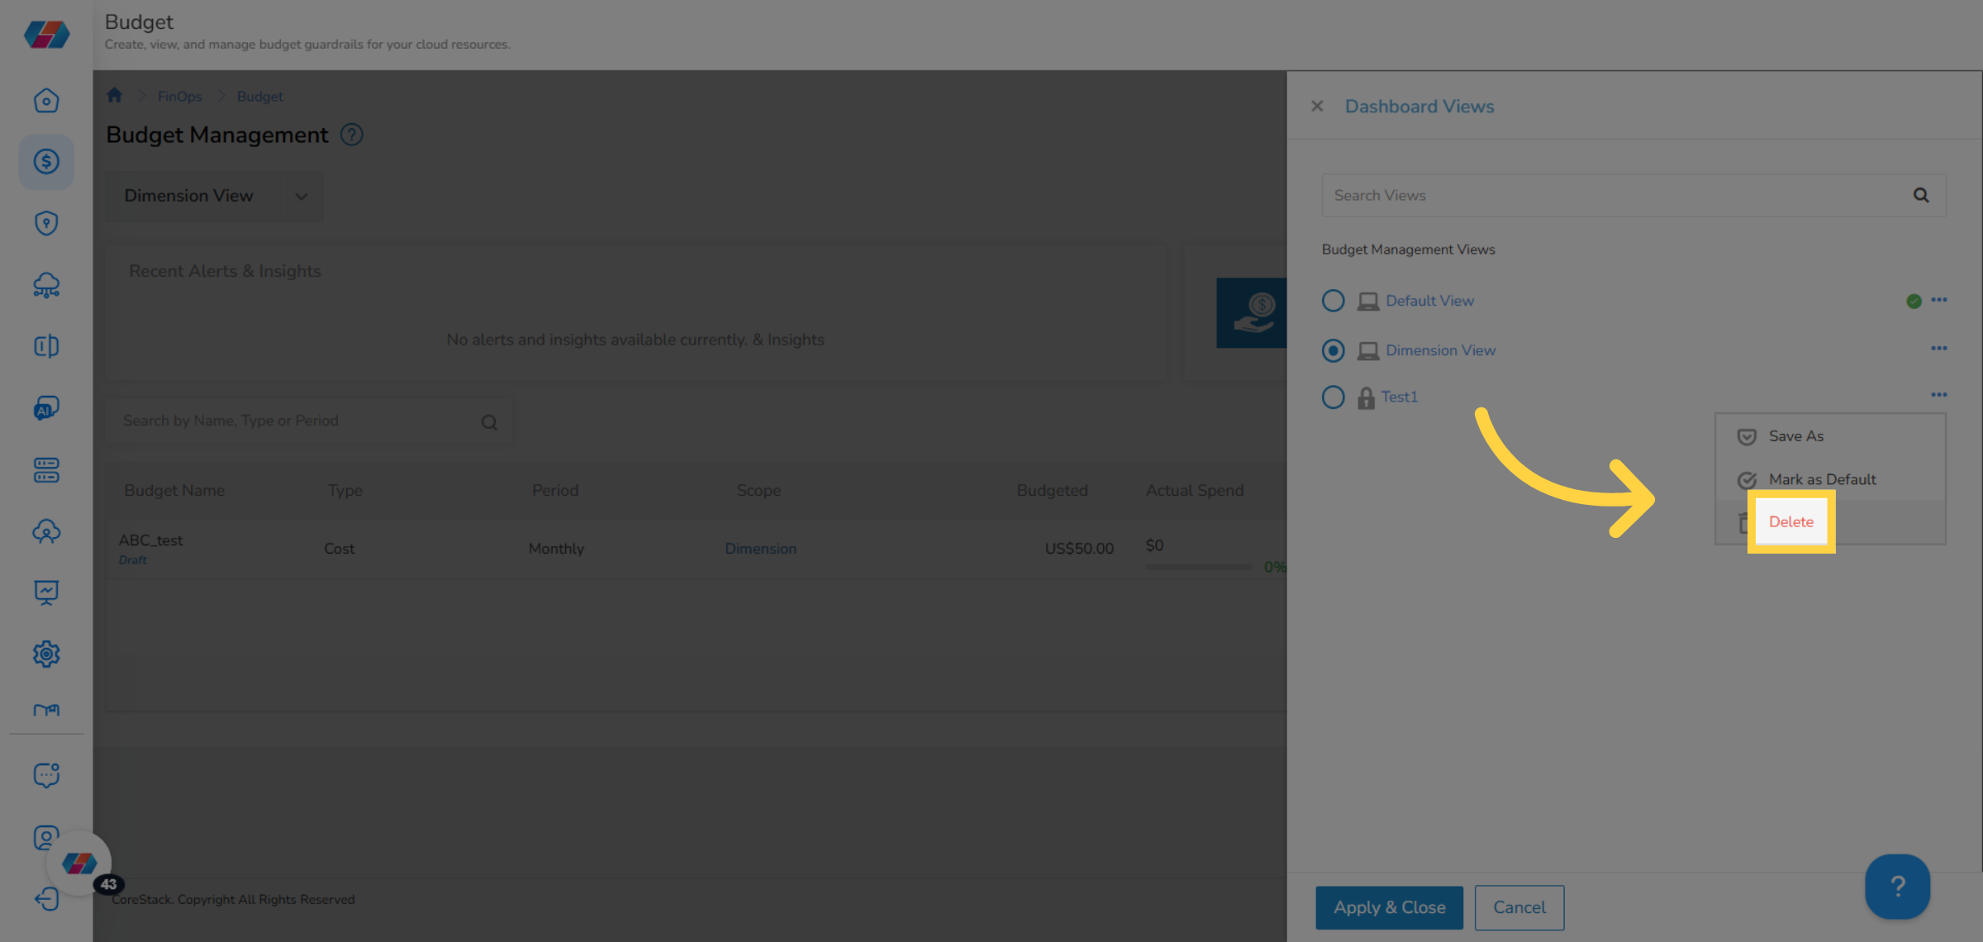Click the cloud network icon in the sidebar
Image resolution: width=1983 pixels, height=942 pixels.
pyautogui.click(x=46, y=285)
